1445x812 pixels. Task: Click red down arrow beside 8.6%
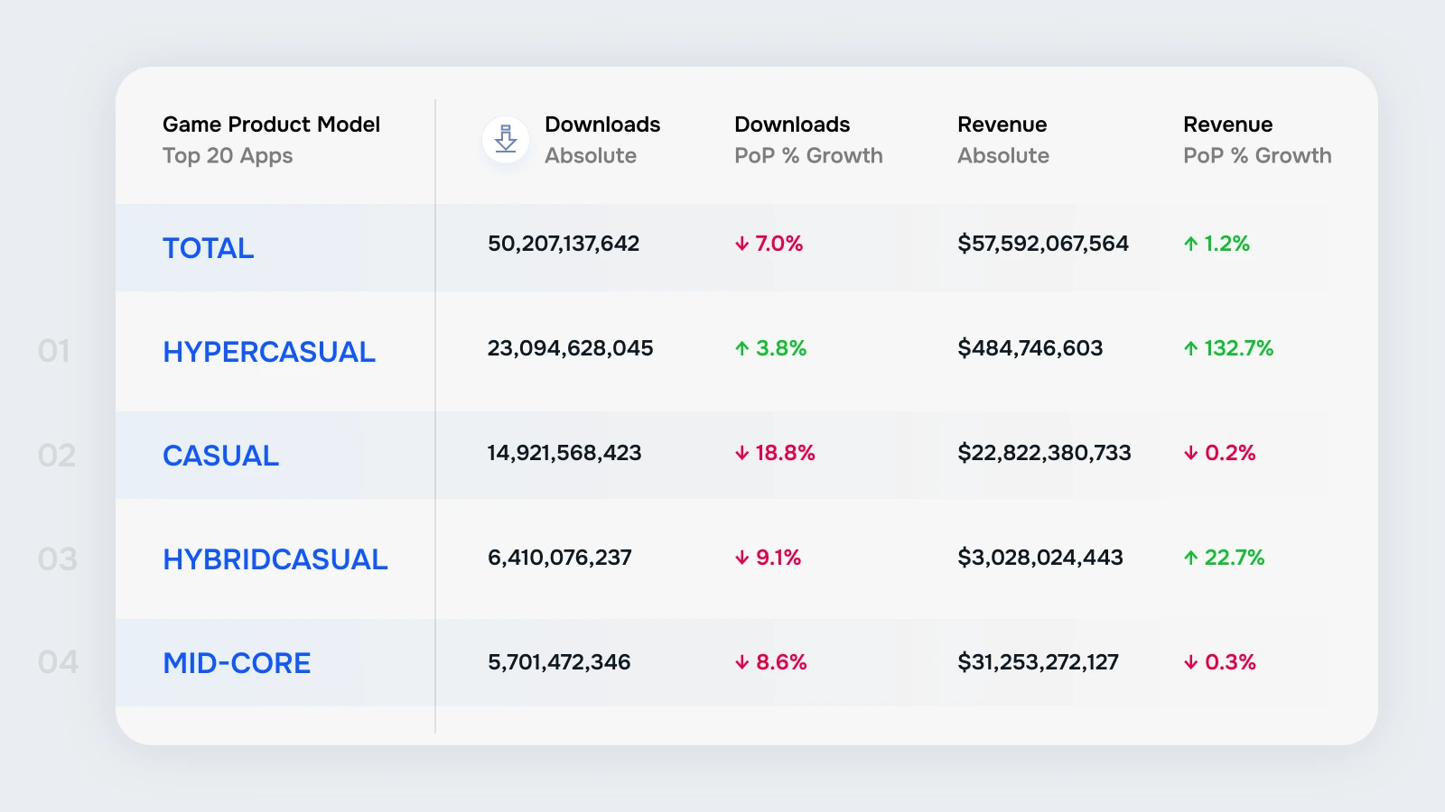point(741,662)
